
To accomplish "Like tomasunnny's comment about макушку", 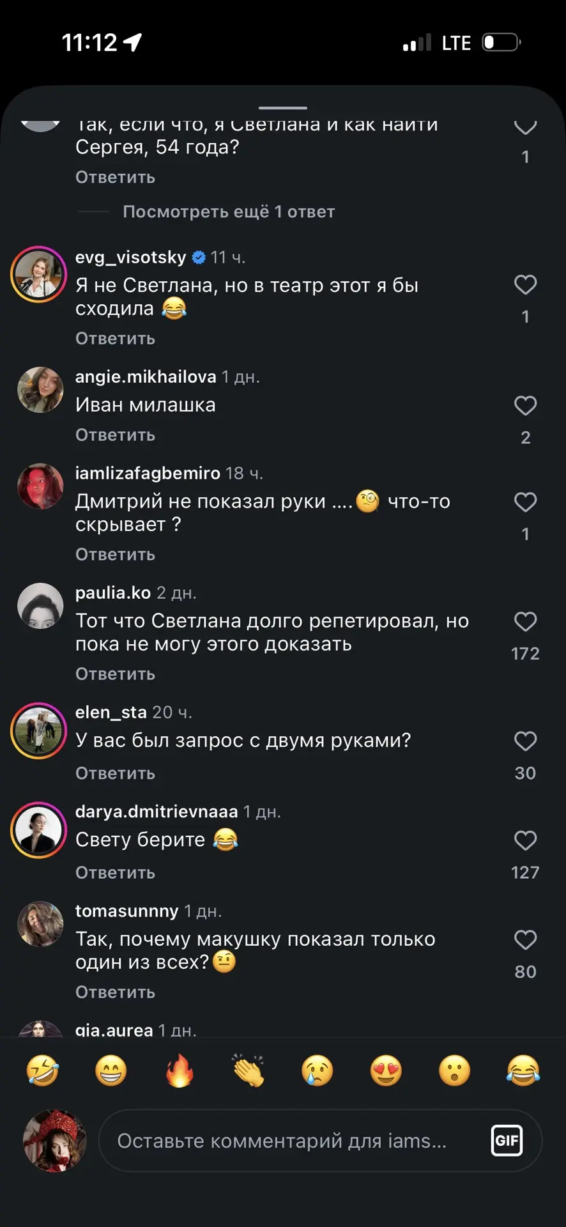I will 525,940.
